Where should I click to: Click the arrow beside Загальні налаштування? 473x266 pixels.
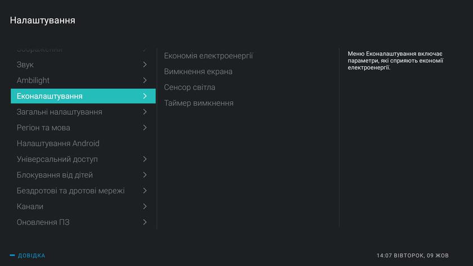(x=145, y=112)
